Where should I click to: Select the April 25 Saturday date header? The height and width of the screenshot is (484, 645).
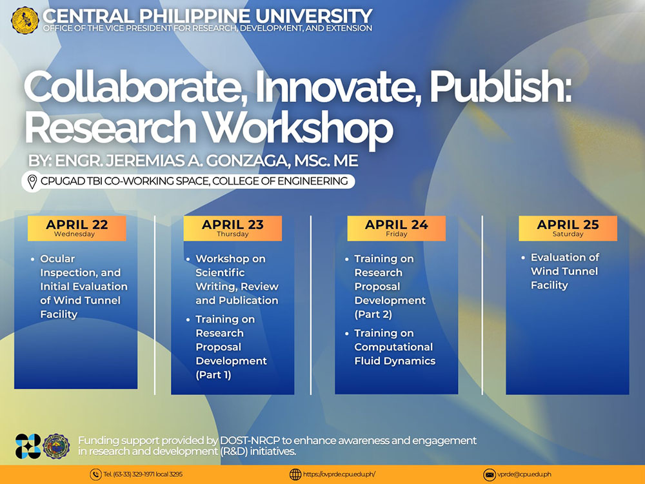[x=568, y=228]
